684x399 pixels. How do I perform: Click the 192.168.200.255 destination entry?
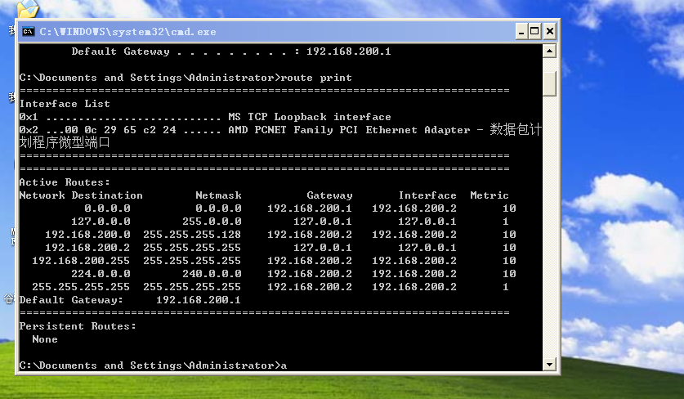click(81, 261)
